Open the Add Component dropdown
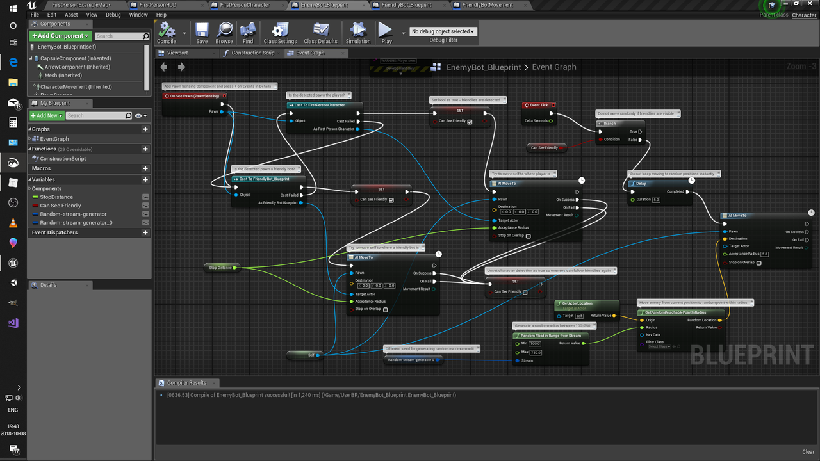Viewport: 820px width, 461px height. click(x=60, y=35)
